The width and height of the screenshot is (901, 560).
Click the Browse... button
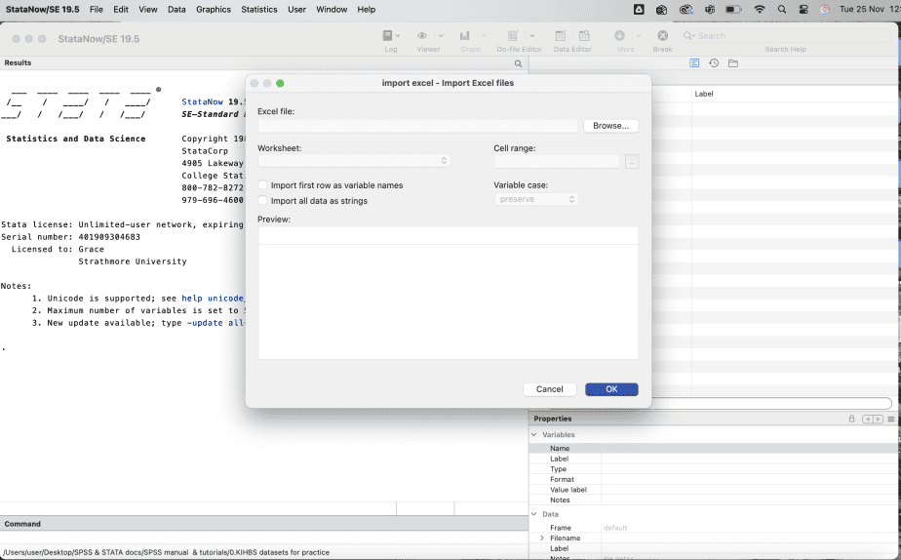click(610, 126)
